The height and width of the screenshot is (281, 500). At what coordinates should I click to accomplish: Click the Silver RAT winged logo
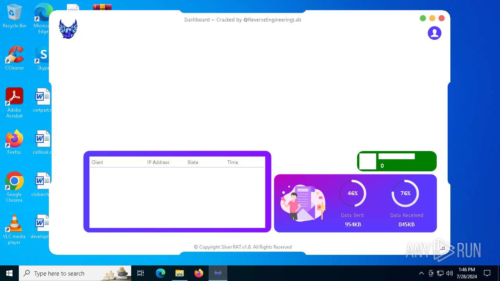pos(68,29)
